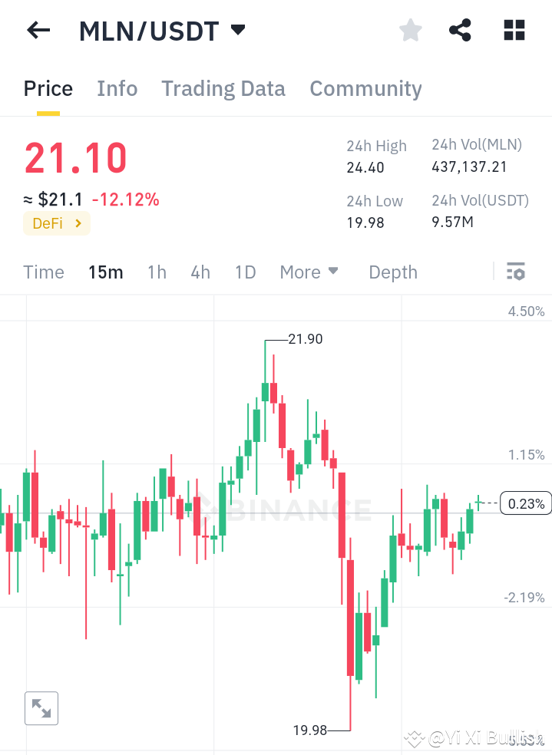This screenshot has height=755, width=552.
Task: Open the Community tab
Action: pos(365,88)
